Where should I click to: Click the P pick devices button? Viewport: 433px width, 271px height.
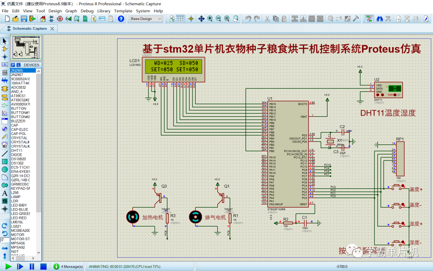pyautogui.click(x=13, y=65)
